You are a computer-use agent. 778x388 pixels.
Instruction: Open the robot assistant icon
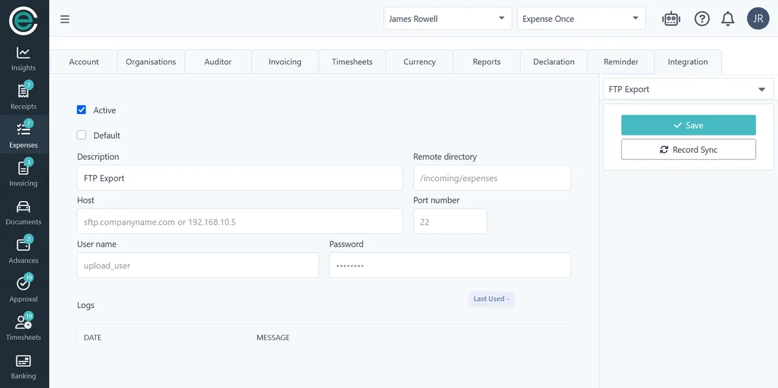coord(671,19)
